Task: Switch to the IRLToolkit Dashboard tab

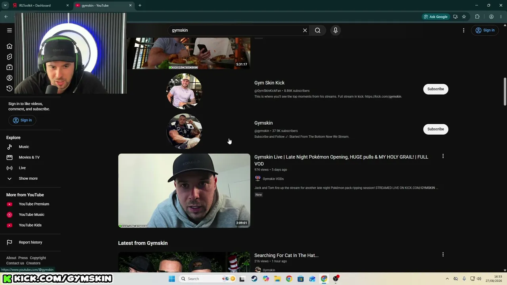Action: 40,6
